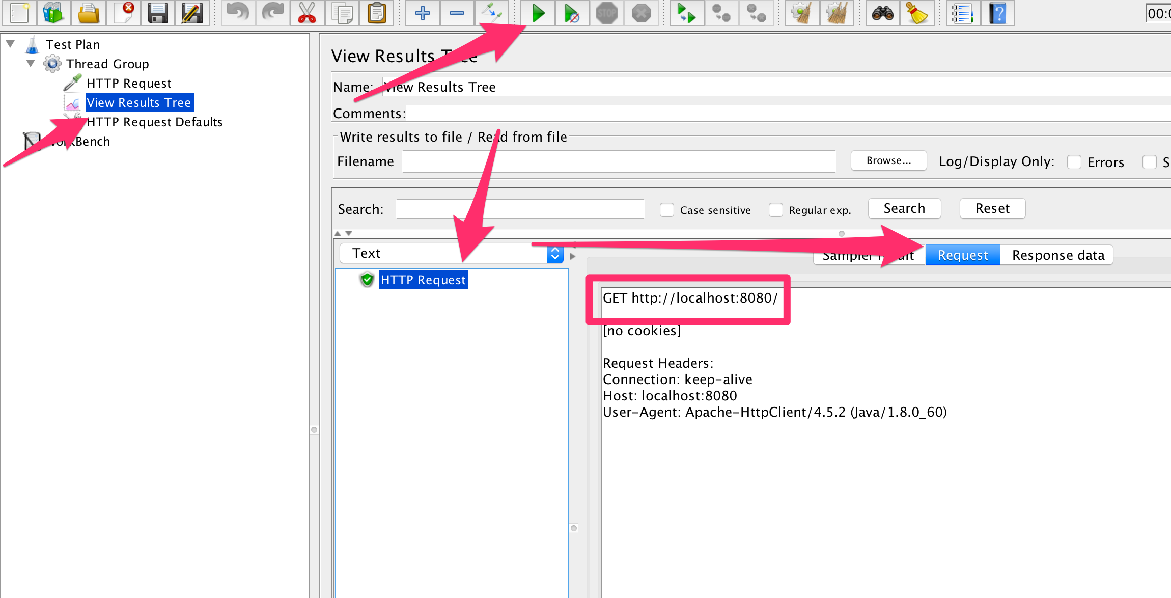Image resolution: width=1171 pixels, height=598 pixels.
Task: Click the Comments input field
Action: pos(788,113)
